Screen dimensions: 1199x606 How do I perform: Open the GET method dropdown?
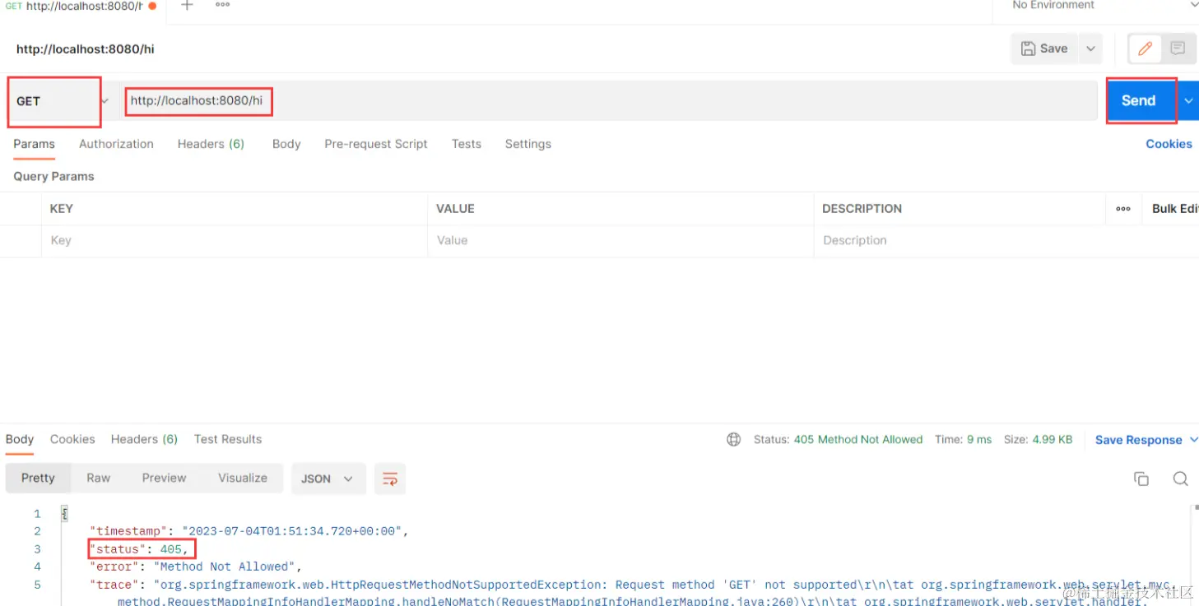pyautogui.click(x=62, y=101)
